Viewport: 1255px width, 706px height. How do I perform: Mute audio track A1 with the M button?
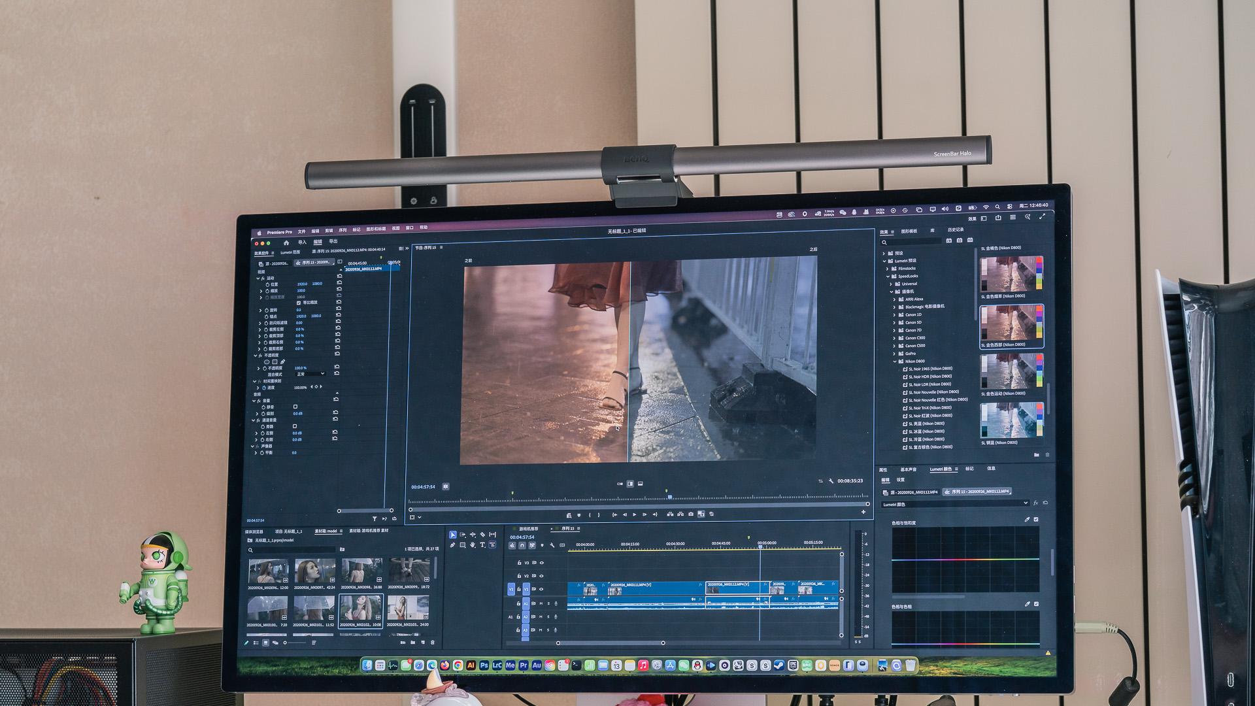pyautogui.click(x=541, y=603)
